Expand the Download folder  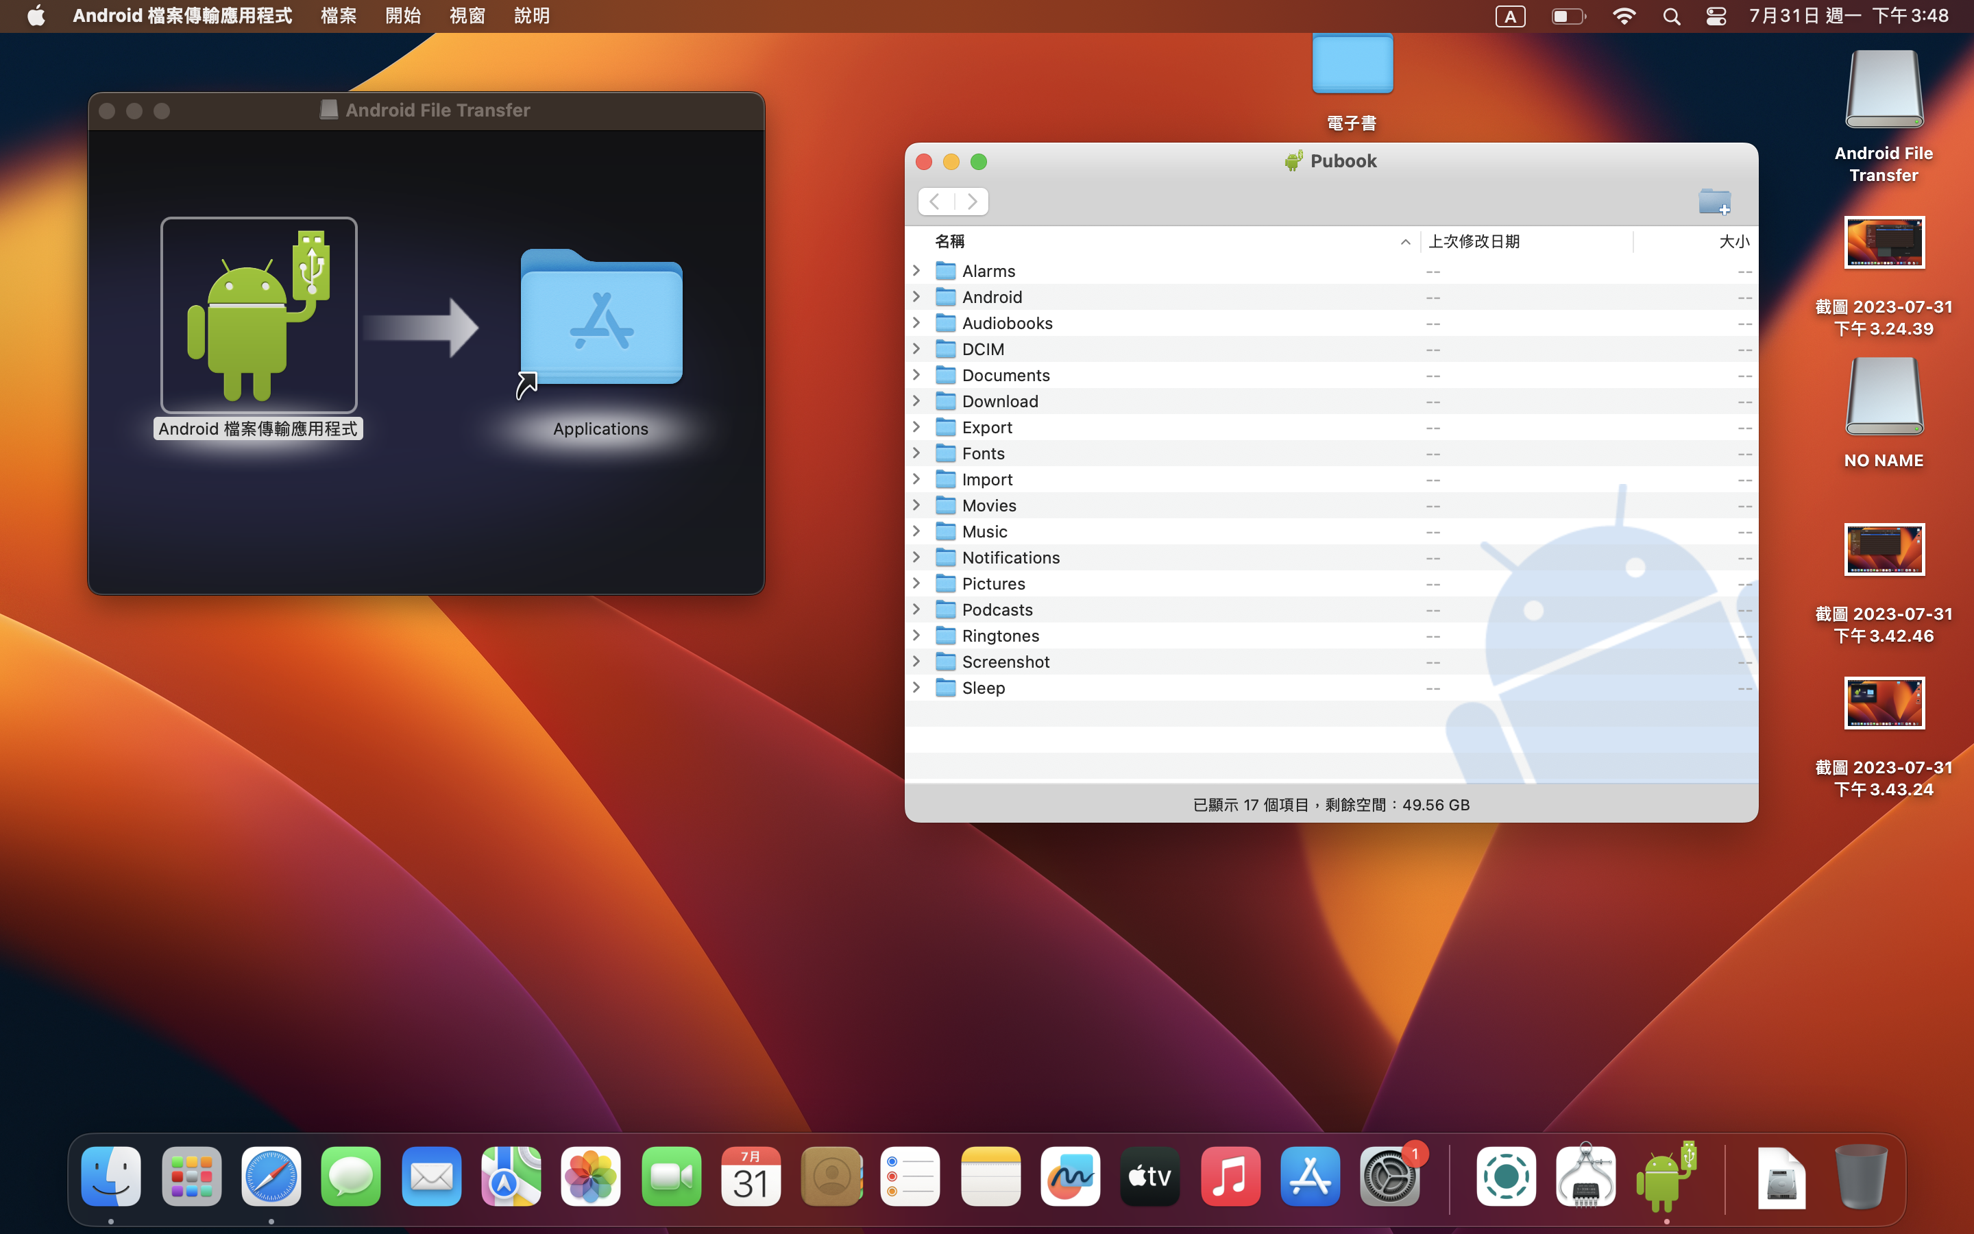(x=917, y=402)
